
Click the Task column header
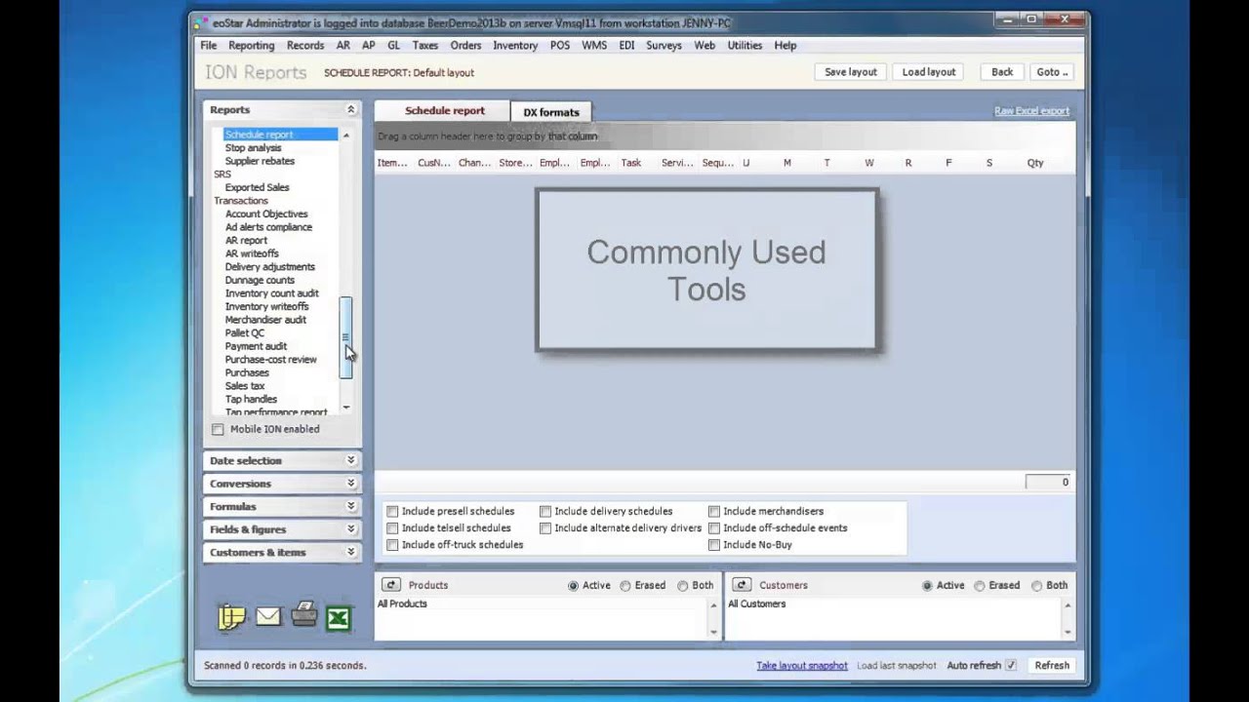tap(631, 163)
